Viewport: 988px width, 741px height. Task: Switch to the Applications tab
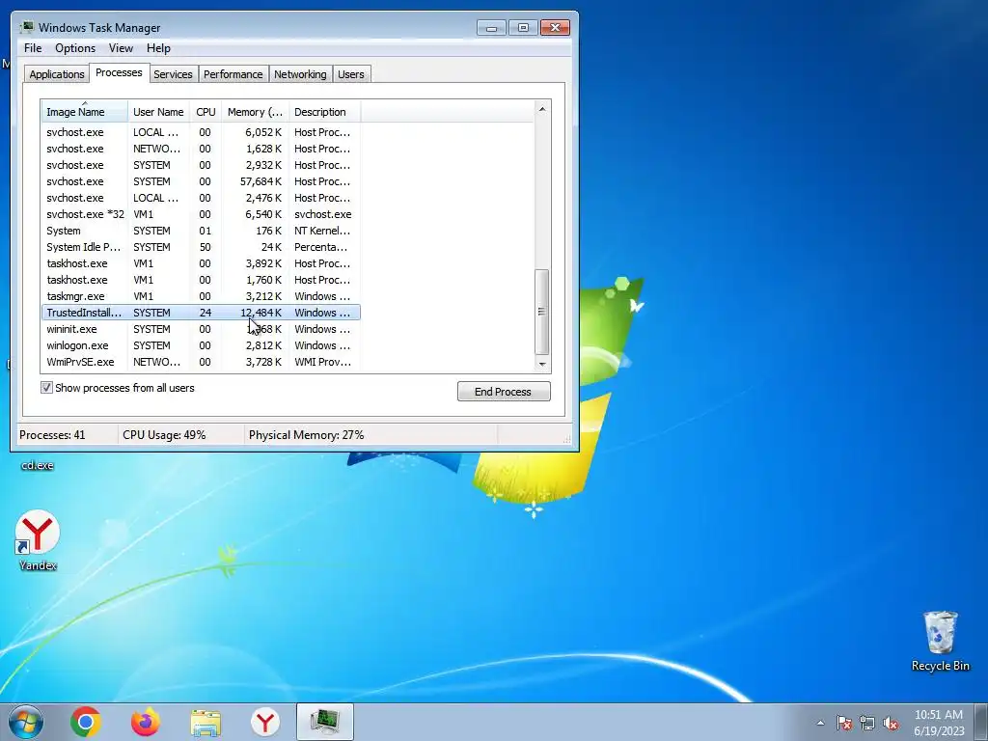coord(57,74)
